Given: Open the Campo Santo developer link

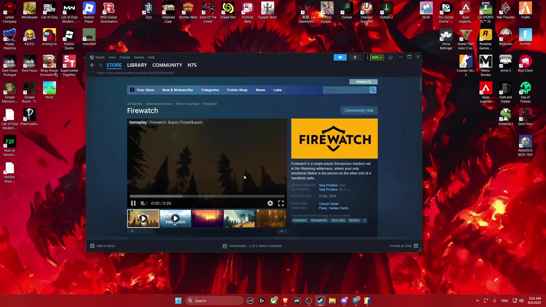Looking at the screenshot, I should (x=329, y=204).
